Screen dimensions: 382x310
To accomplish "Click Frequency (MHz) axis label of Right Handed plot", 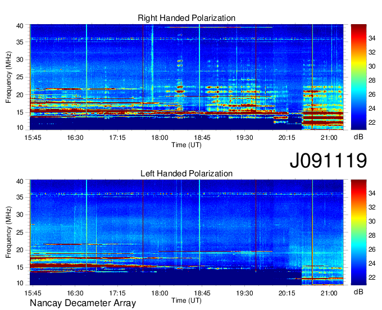I will pyautogui.click(x=8, y=77).
